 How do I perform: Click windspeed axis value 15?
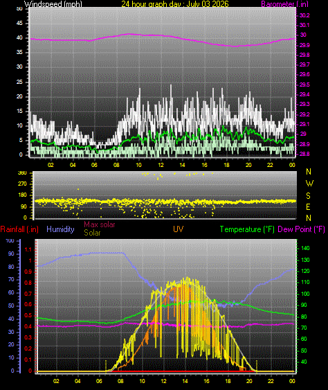coord(19,111)
